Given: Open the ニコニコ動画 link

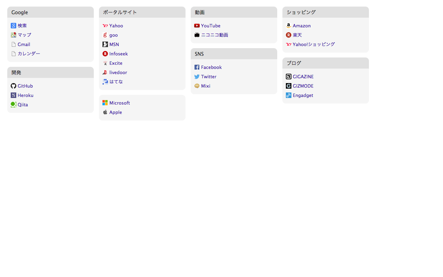Looking at the screenshot, I should tap(215, 35).
